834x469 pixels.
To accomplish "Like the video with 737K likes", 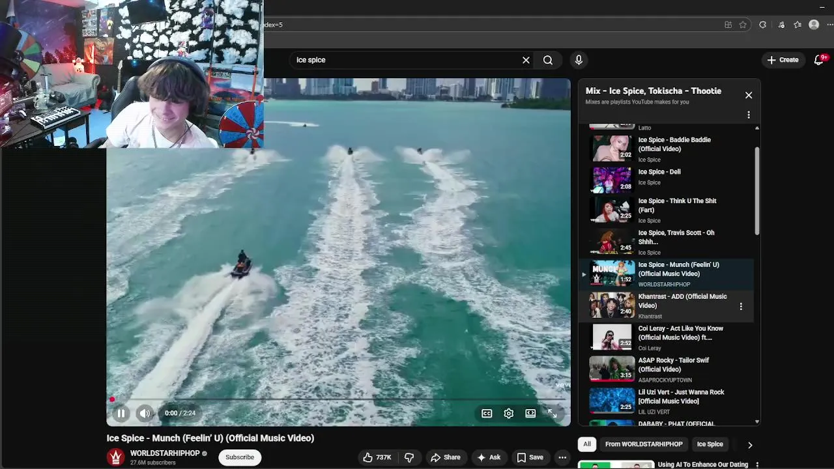I will point(377,457).
